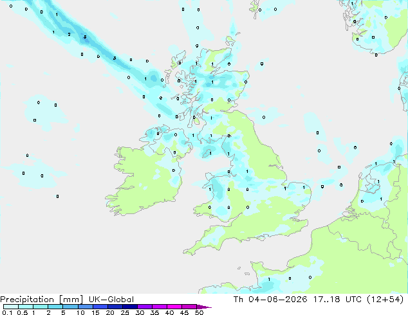Click the legend swatch between 1 and 2
This screenshot has height=315, width=408.
(x=41, y=307)
